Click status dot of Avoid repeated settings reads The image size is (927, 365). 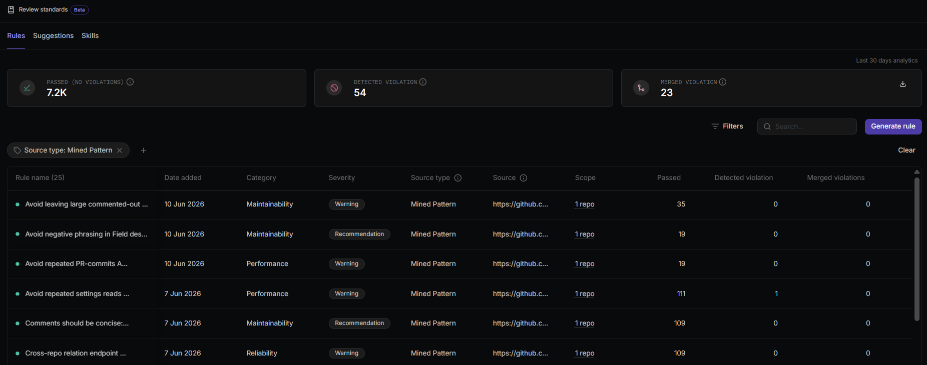tap(18, 293)
